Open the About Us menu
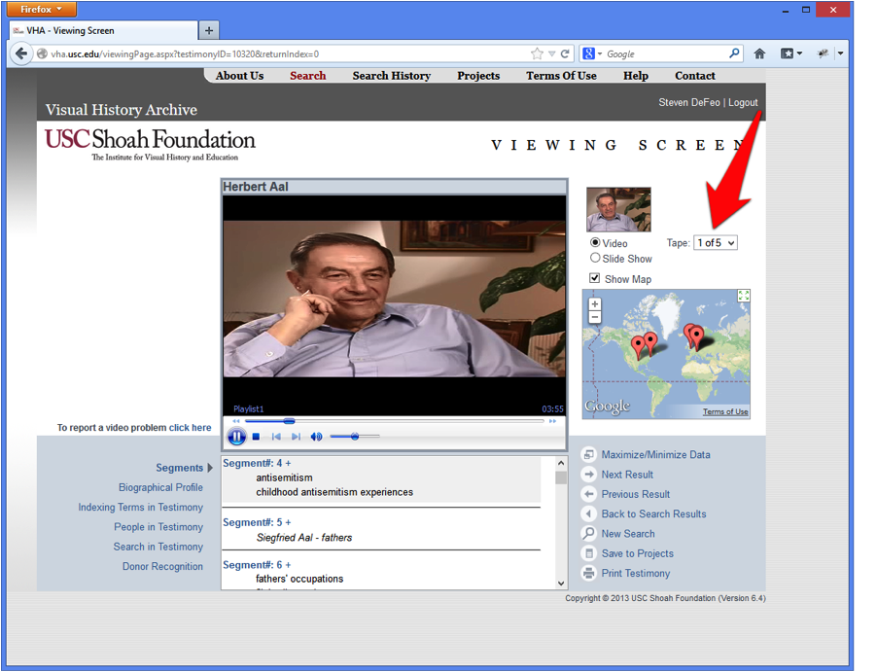The image size is (877, 672). pos(239,76)
